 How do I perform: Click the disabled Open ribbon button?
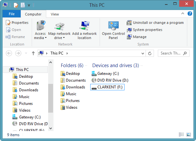coord(13,30)
